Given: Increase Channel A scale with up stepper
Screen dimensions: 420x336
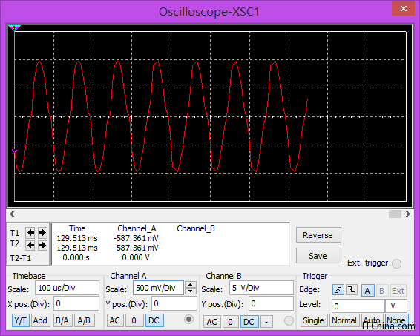Looking at the screenshot, I should point(191,285).
